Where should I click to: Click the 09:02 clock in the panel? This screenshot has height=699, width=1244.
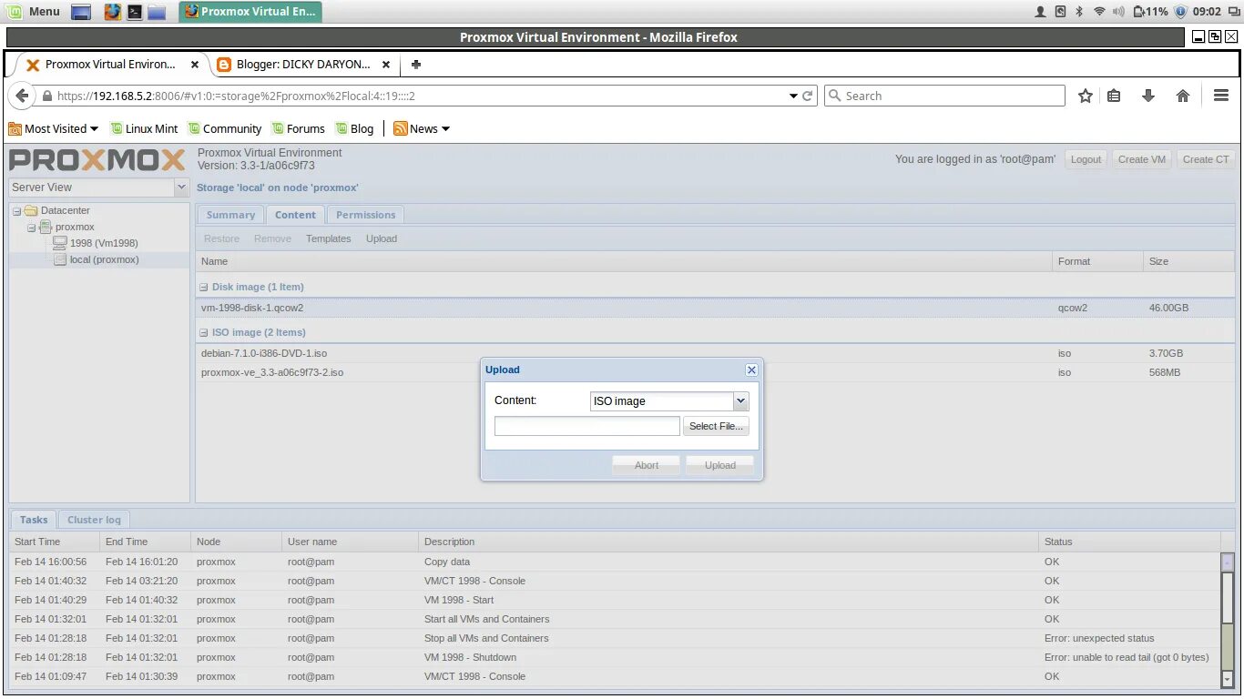(1207, 12)
